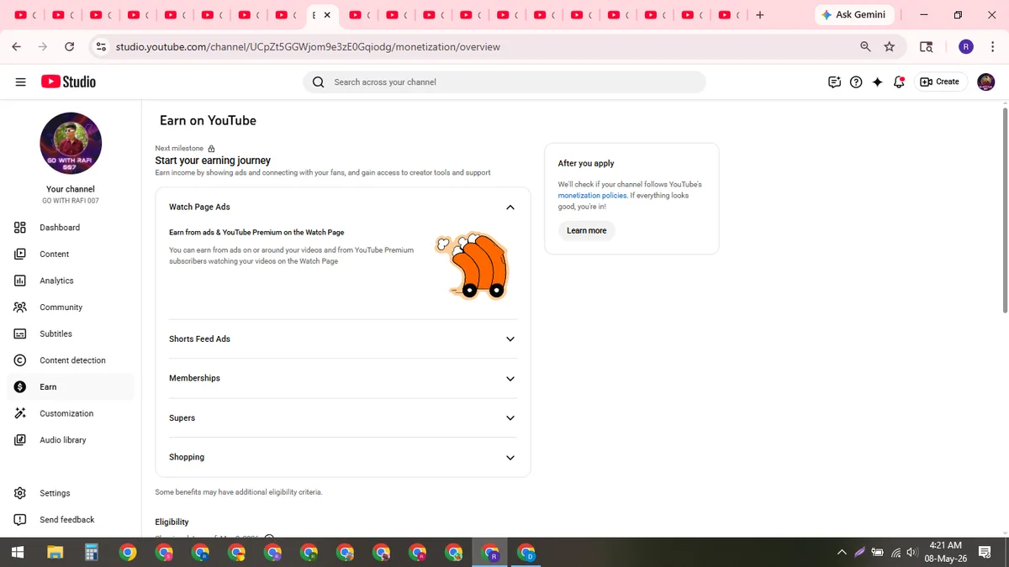This screenshot has height=567, width=1009.
Task: Open the Help question mark icon
Action: (856, 81)
